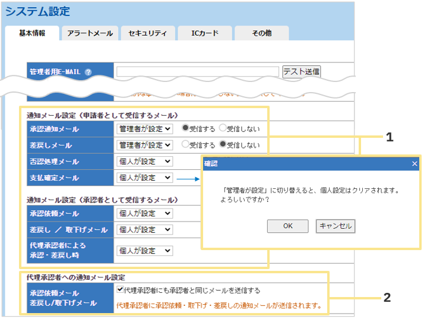Open the 差戻し／取下げメール dropdown
The height and width of the screenshot is (319, 424).
144,229
